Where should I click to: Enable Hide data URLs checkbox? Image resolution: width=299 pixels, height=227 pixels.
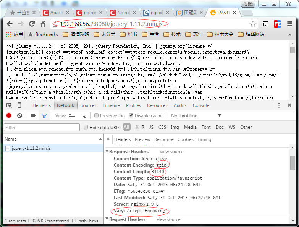click(86, 127)
